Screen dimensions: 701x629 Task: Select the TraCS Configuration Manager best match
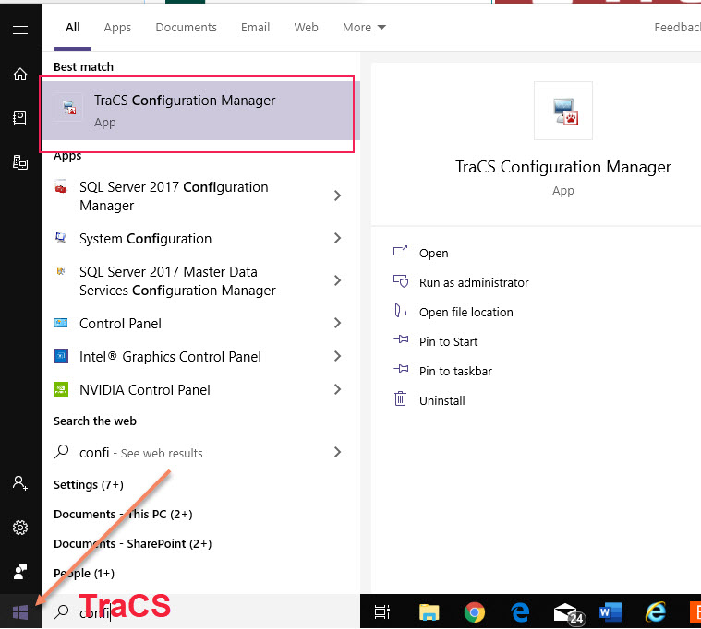coord(198,111)
